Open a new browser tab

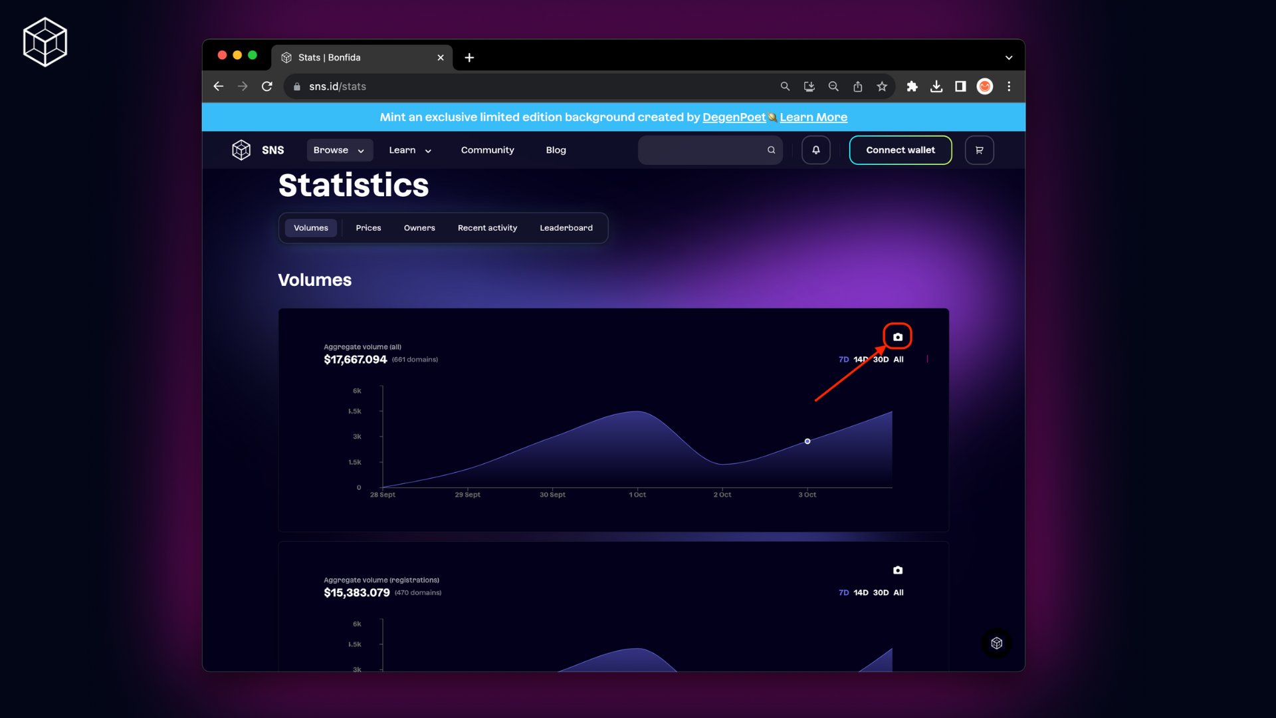coord(469,58)
